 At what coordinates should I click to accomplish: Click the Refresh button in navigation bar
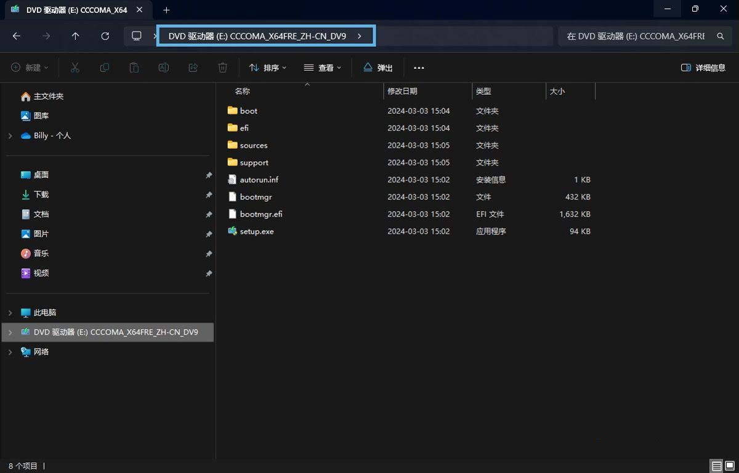point(105,36)
